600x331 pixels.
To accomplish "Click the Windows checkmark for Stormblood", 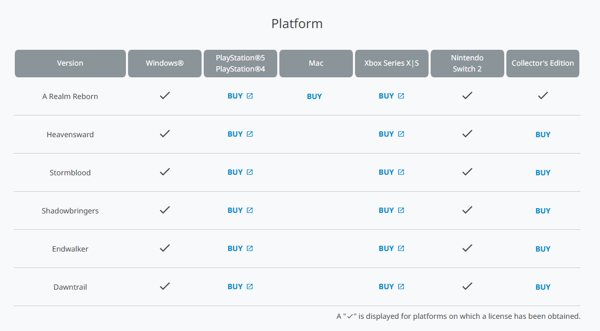I will 165,172.
